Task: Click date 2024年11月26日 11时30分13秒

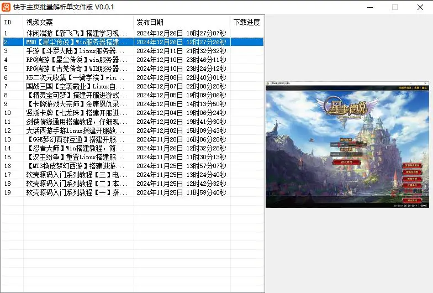Action: pos(181,157)
